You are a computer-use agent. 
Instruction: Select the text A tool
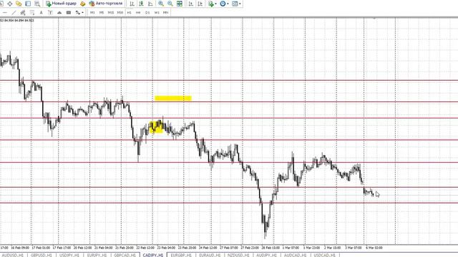pyautogui.click(x=42, y=13)
